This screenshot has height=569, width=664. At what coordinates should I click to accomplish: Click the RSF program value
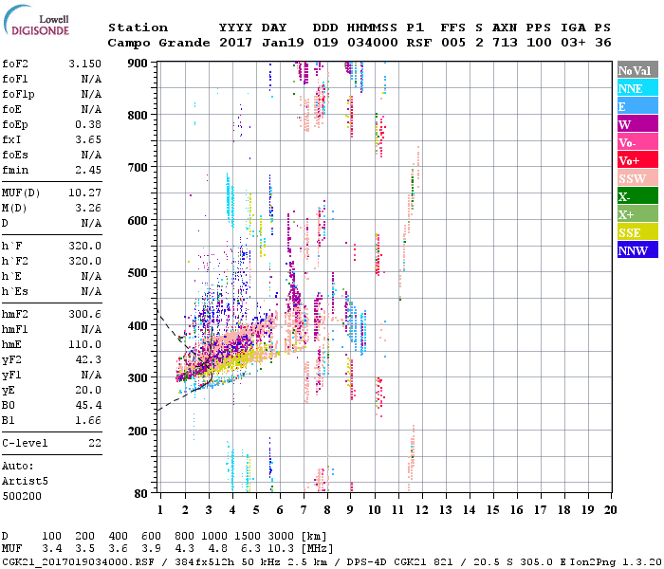[x=419, y=43]
